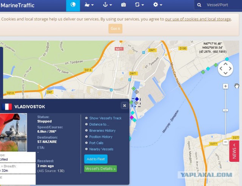The image size is (242, 186).
Task: Dismiss cookie notice with Got it
Action: 115,29
